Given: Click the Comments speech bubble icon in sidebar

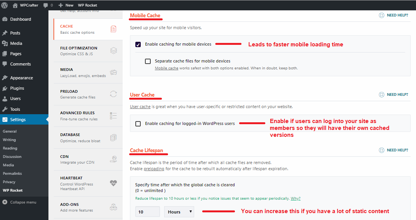Looking at the screenshot, I should coord(5,64).
